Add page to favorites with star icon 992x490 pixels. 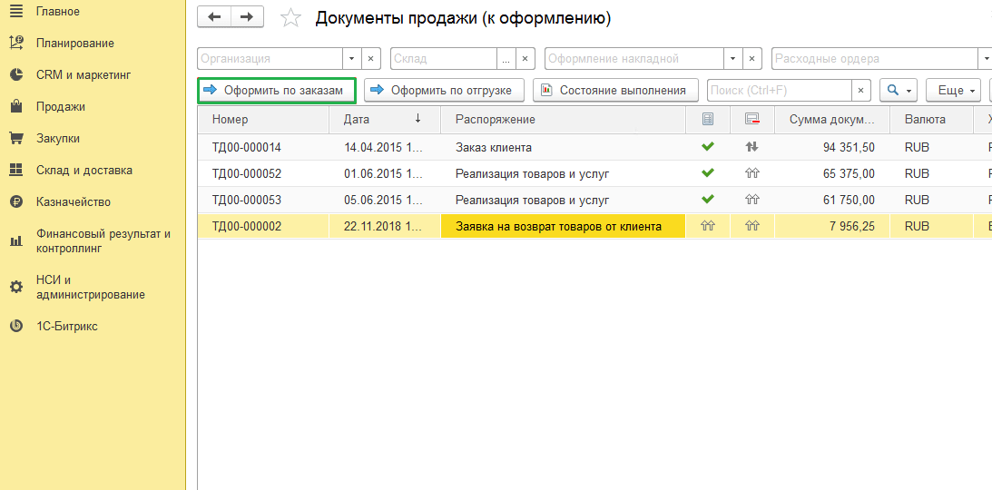(290, 18)
